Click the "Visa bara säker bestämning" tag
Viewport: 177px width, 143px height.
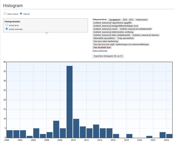(x=106, y=41)
